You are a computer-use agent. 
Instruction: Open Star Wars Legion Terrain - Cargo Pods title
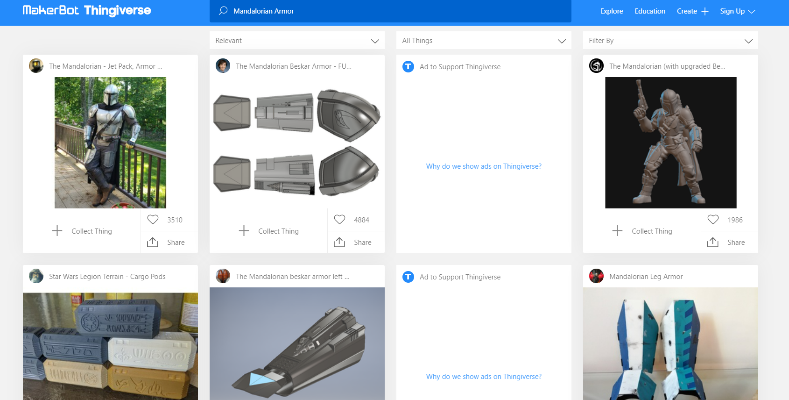coord(107,277)
